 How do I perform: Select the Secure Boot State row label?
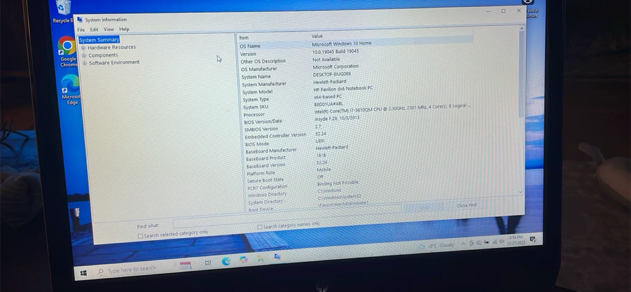(x=265, y=180)
